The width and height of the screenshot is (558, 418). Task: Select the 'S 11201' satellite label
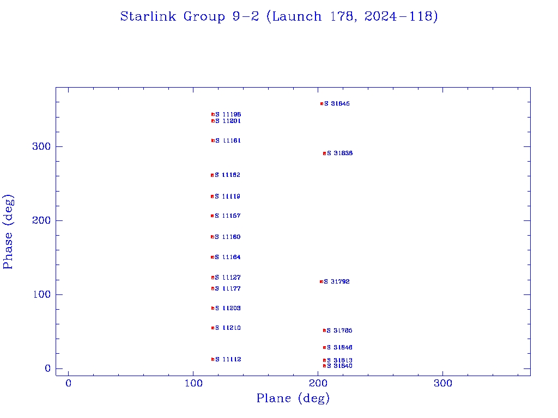click(228, 121)
